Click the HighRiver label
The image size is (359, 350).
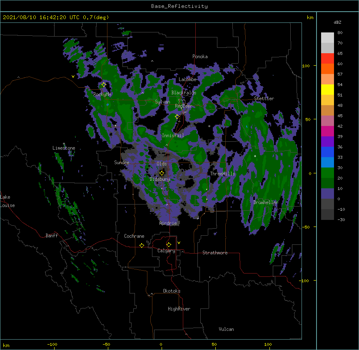click(x=179, y=309)
